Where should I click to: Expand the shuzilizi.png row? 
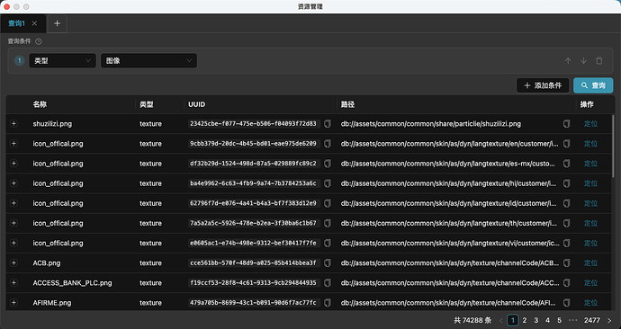13,124
